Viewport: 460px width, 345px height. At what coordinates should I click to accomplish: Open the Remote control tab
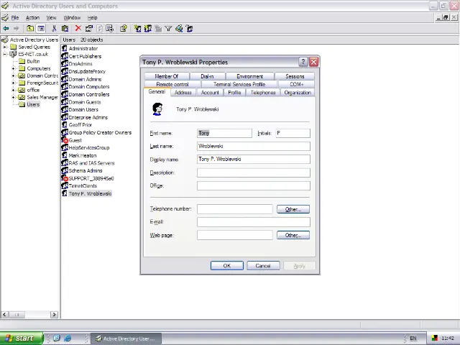(x=172, y=84)
